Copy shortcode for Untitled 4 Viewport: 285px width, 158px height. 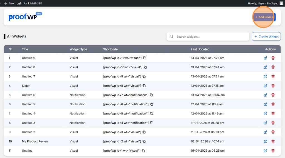(151, 113)
